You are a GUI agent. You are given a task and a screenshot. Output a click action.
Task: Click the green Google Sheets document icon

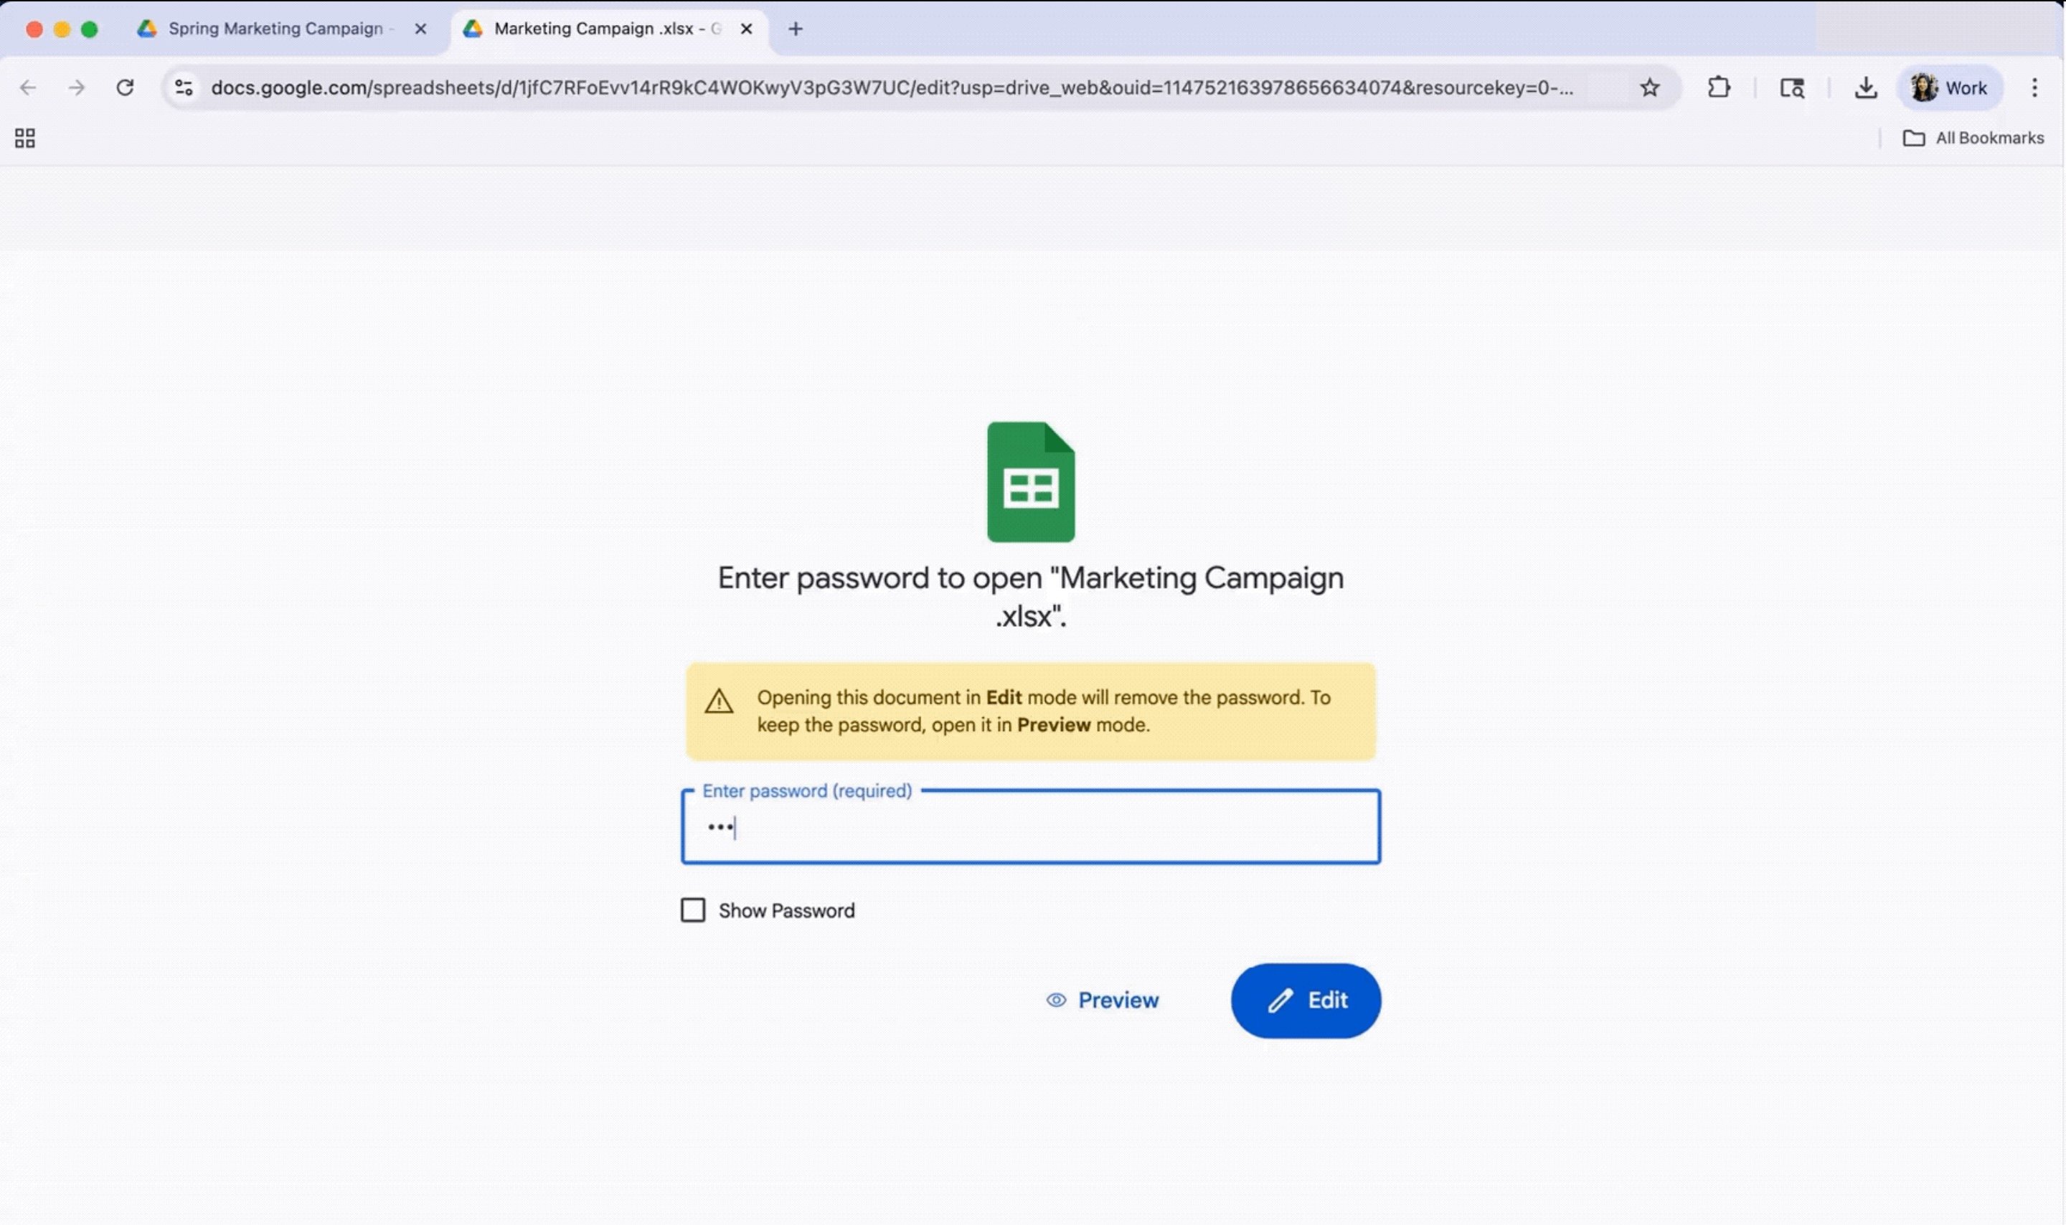(1030, 483)
